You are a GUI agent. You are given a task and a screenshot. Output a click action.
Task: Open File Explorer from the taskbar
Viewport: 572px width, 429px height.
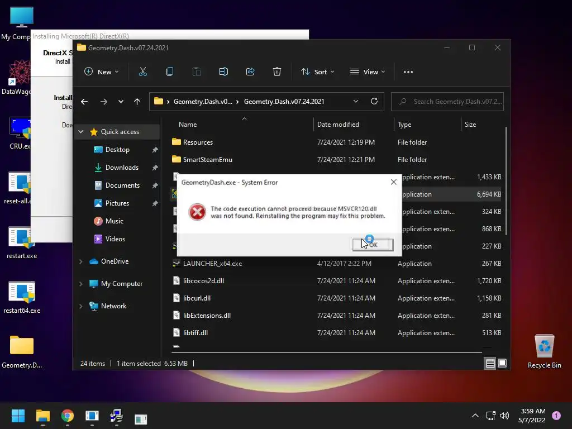tap(42, 416)
